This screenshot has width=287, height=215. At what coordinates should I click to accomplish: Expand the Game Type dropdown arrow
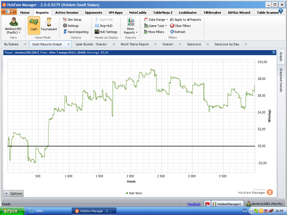[166, 26]
